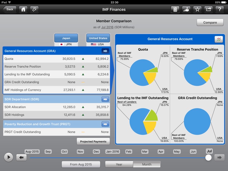Tap the Wi-Fi icon in status bar
This screenshot has height=171, width=228.
point(10,2)
